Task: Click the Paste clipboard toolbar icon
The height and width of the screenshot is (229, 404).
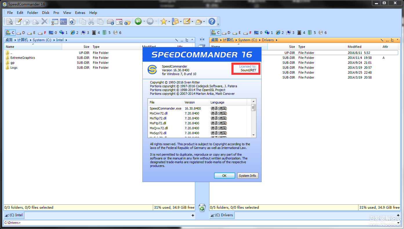Action: 100,21
